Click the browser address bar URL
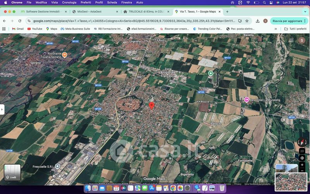The image size is (310, 194). tap(132, 21)
